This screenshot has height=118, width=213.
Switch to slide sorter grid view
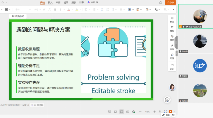(x=109, y=112)
